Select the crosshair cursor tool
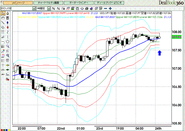 3,65
